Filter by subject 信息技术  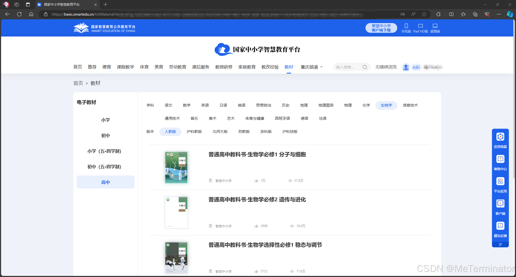pos(410,105)
